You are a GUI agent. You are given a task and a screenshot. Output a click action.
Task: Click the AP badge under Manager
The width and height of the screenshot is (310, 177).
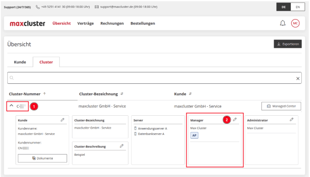tap(194, 135)
